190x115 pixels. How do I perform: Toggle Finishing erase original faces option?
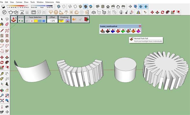61,21
